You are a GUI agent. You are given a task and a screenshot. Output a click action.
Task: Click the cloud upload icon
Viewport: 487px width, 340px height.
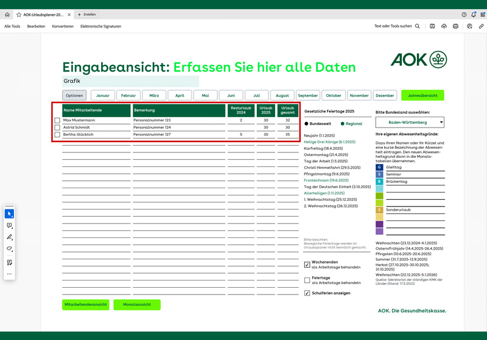pos(444,26)
